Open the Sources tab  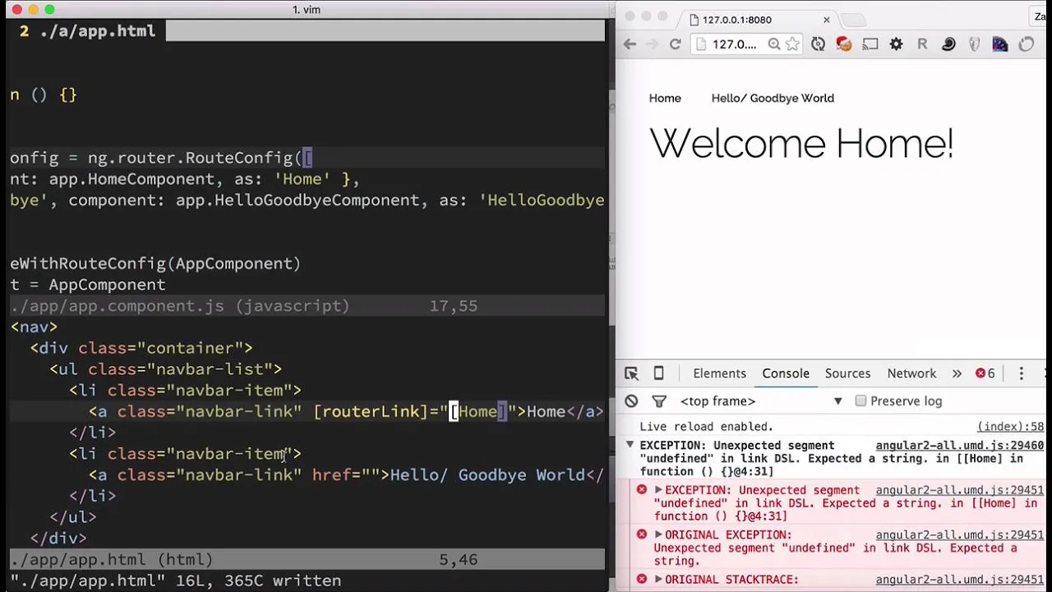click(x=847, y=373)
